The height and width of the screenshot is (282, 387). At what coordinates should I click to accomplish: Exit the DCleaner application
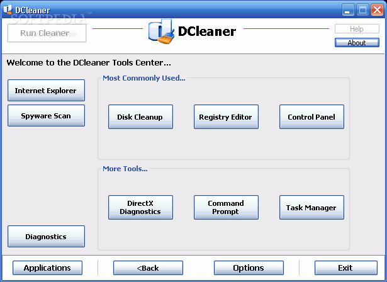tap(345, 268)
